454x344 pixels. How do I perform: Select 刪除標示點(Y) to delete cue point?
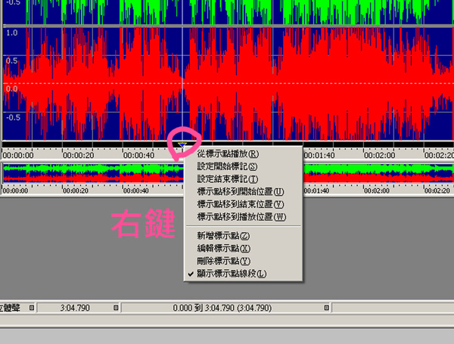click(243, 261)
